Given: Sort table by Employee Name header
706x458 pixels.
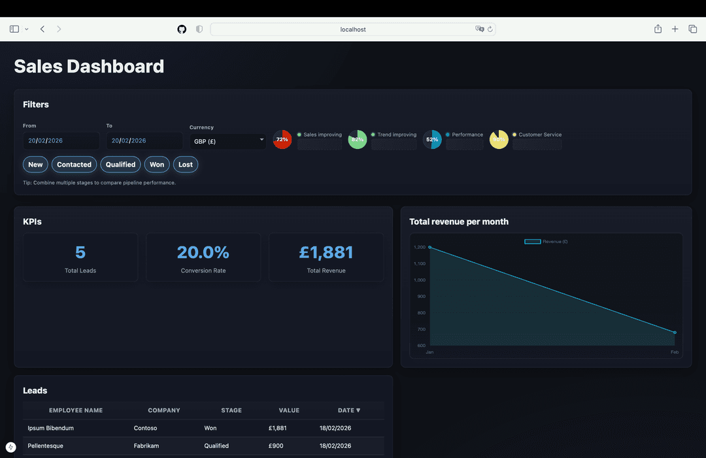Looking at the screenshot, I should tap(76, 410).
